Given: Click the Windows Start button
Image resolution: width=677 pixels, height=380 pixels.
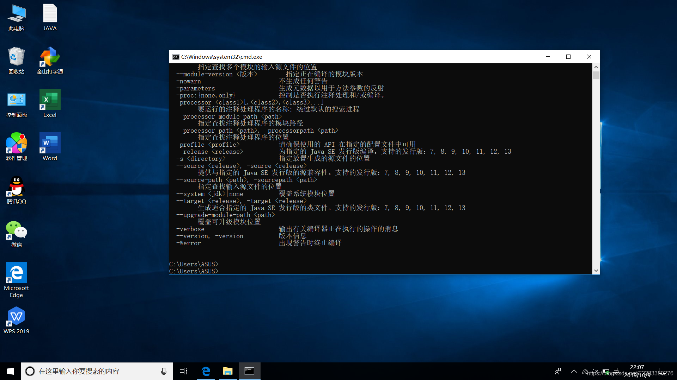Looking at the screenshot, I should pos(11,371).
